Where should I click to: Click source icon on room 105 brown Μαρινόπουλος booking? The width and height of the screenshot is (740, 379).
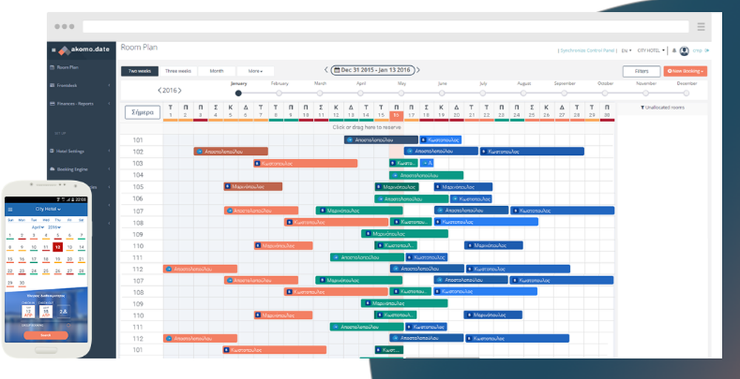pyautogui.click(x=227, y=187)
